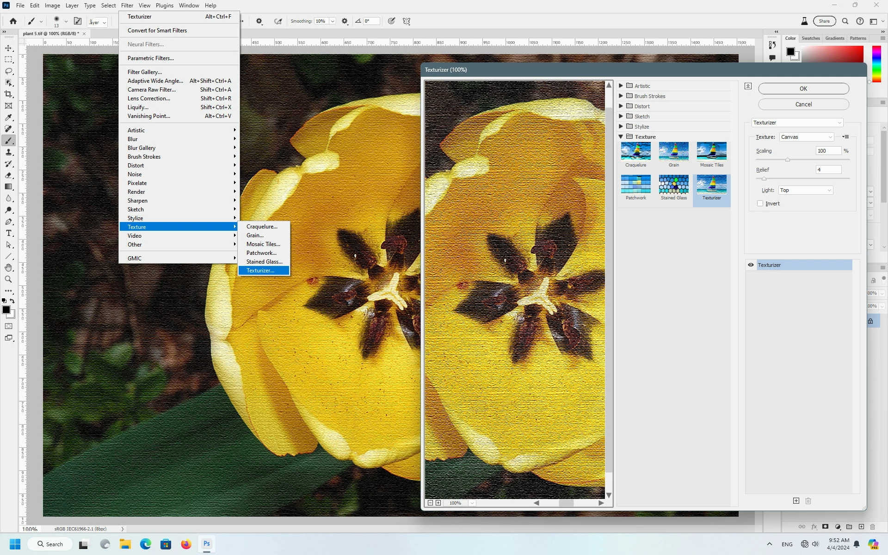Image resolution: width=888 pixels, height=555 pixels.
Task: Cancel the Texturizer dialog
Action: pos(803,105)
